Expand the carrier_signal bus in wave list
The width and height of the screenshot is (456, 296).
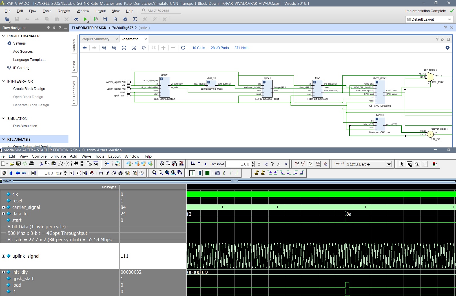coord(3,207)
